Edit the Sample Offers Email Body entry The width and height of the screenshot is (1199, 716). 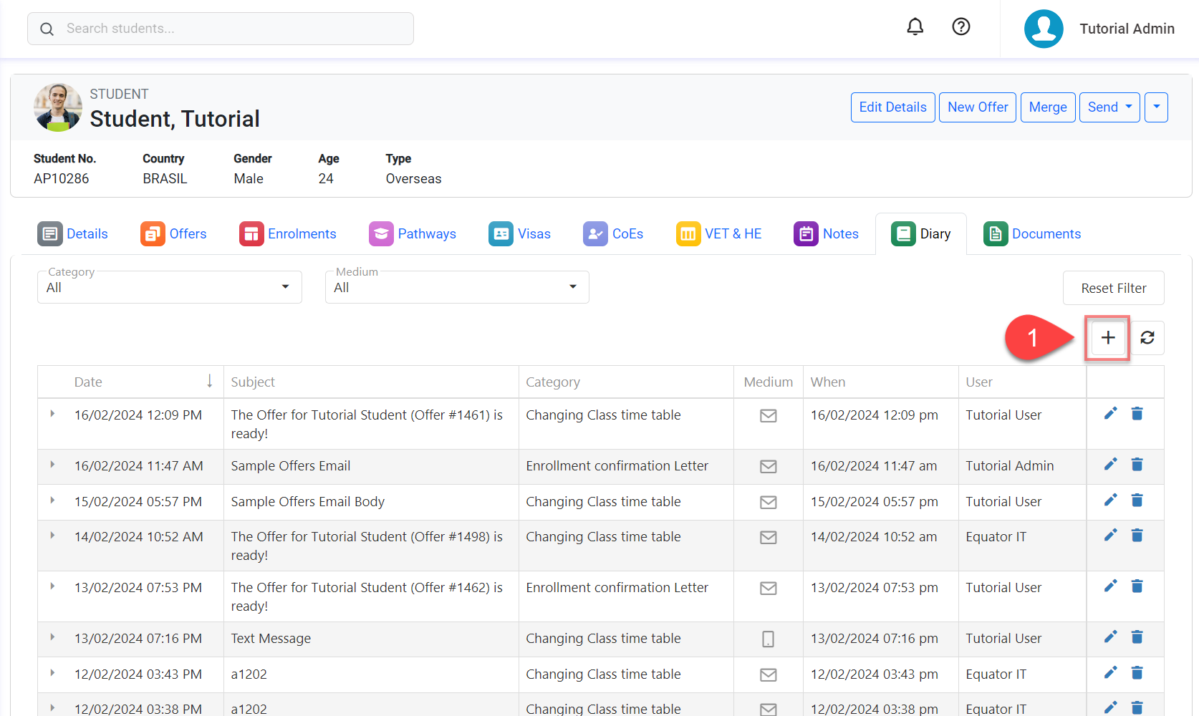tap(1110, 500)
